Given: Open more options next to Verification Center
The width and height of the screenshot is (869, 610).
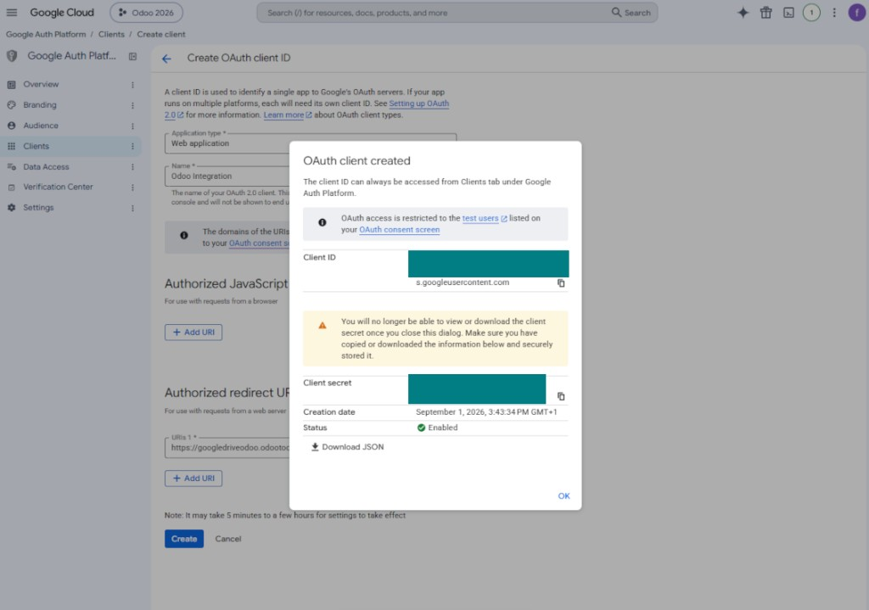Looking at the screenshot, I should (x=132, y=187).
